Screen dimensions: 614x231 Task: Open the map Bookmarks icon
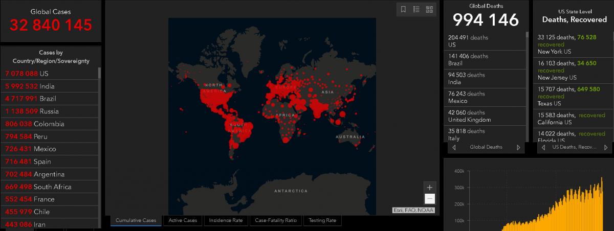click(403, 9)
